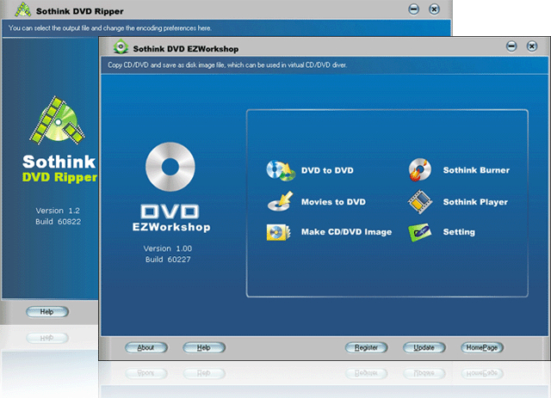Screen dimensions: 551x398
Task: Close the Sothink DVD EZWorkshop window
Action: click(x=531, y=46)
